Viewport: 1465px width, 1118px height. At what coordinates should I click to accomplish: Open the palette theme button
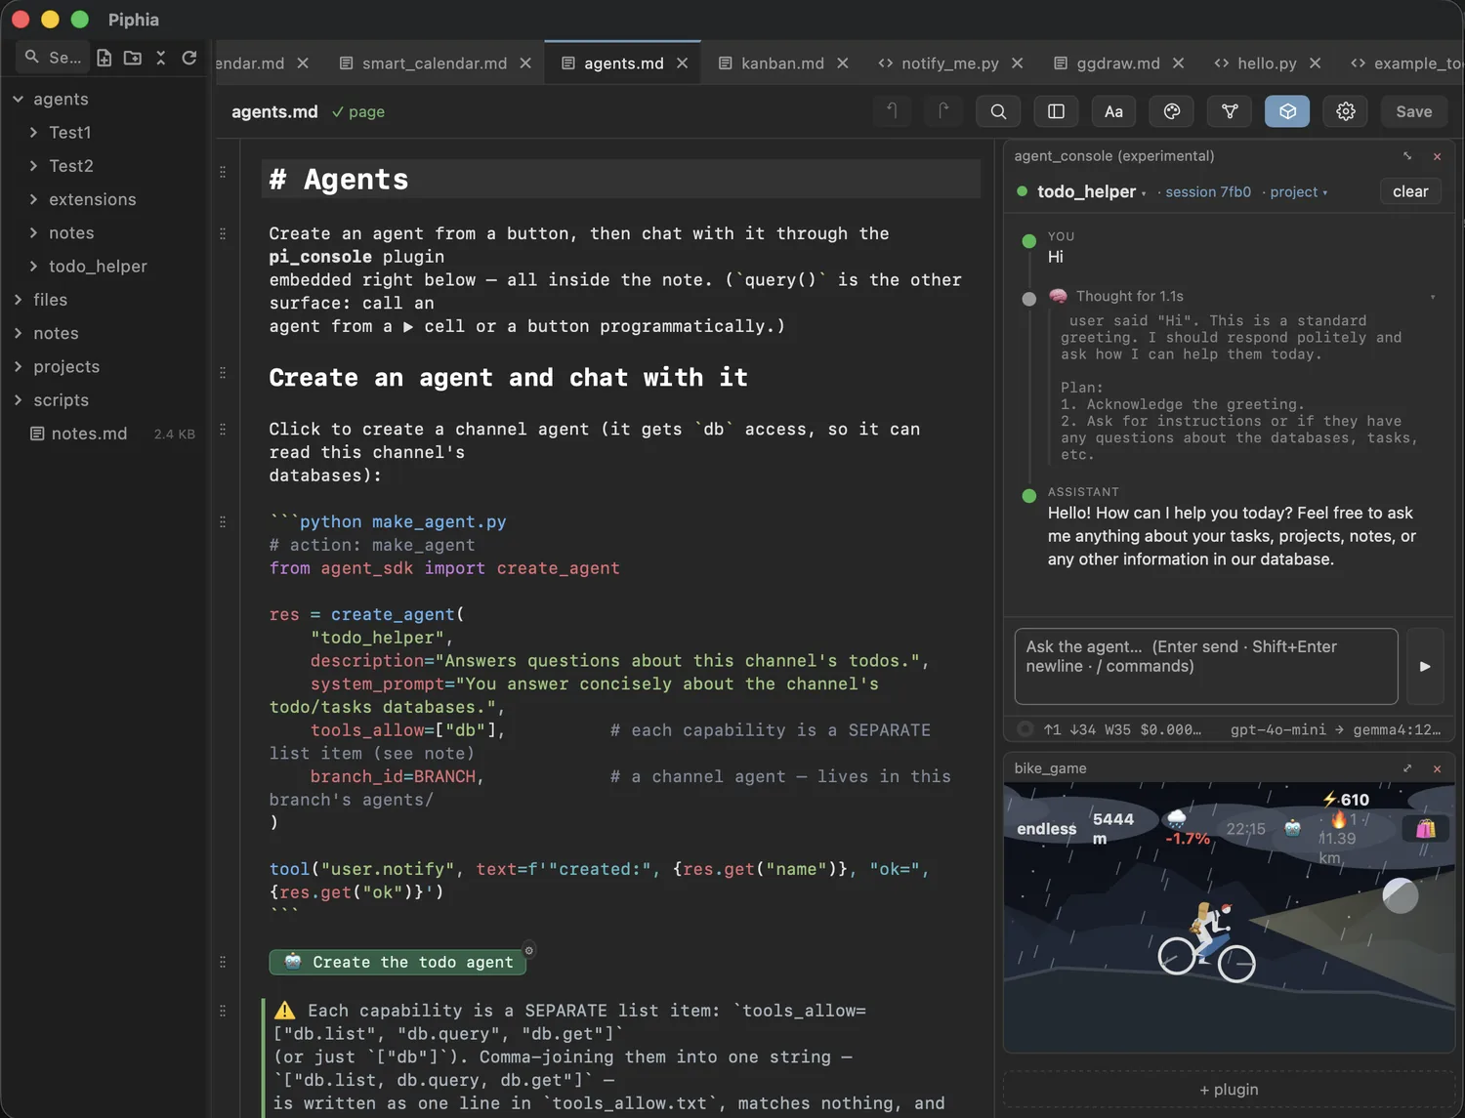(1172, 111)
